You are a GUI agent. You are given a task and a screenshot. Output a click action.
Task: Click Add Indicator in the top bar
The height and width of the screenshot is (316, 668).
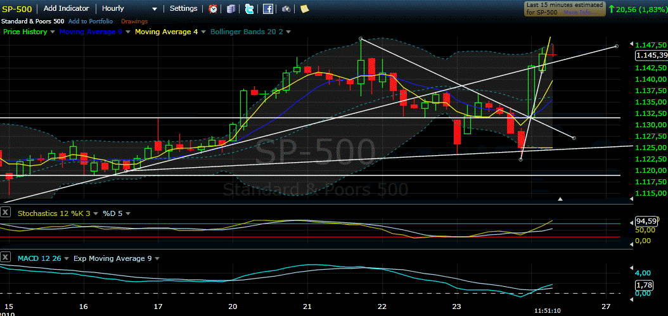point(67,8)
